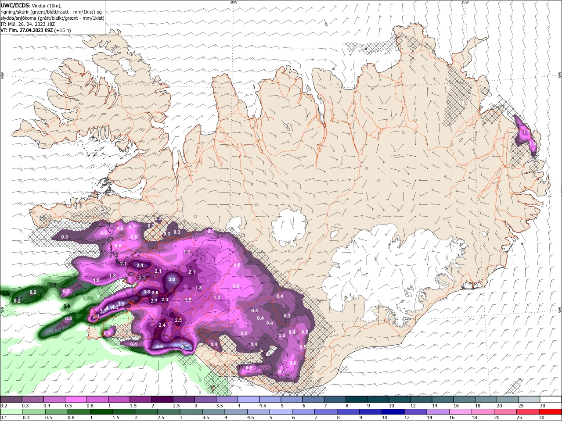This screenshot has height=421, width=562.
Task: Select the lower-scale legend label 0.1
Action: tap(4, 417)
